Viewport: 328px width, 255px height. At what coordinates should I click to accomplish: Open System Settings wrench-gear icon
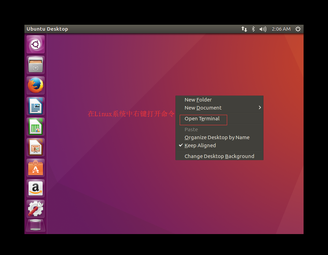36,209
